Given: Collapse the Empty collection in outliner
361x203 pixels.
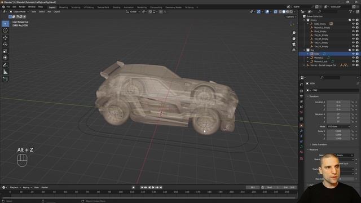Looking at the screenshot, I should coord(305,20).
